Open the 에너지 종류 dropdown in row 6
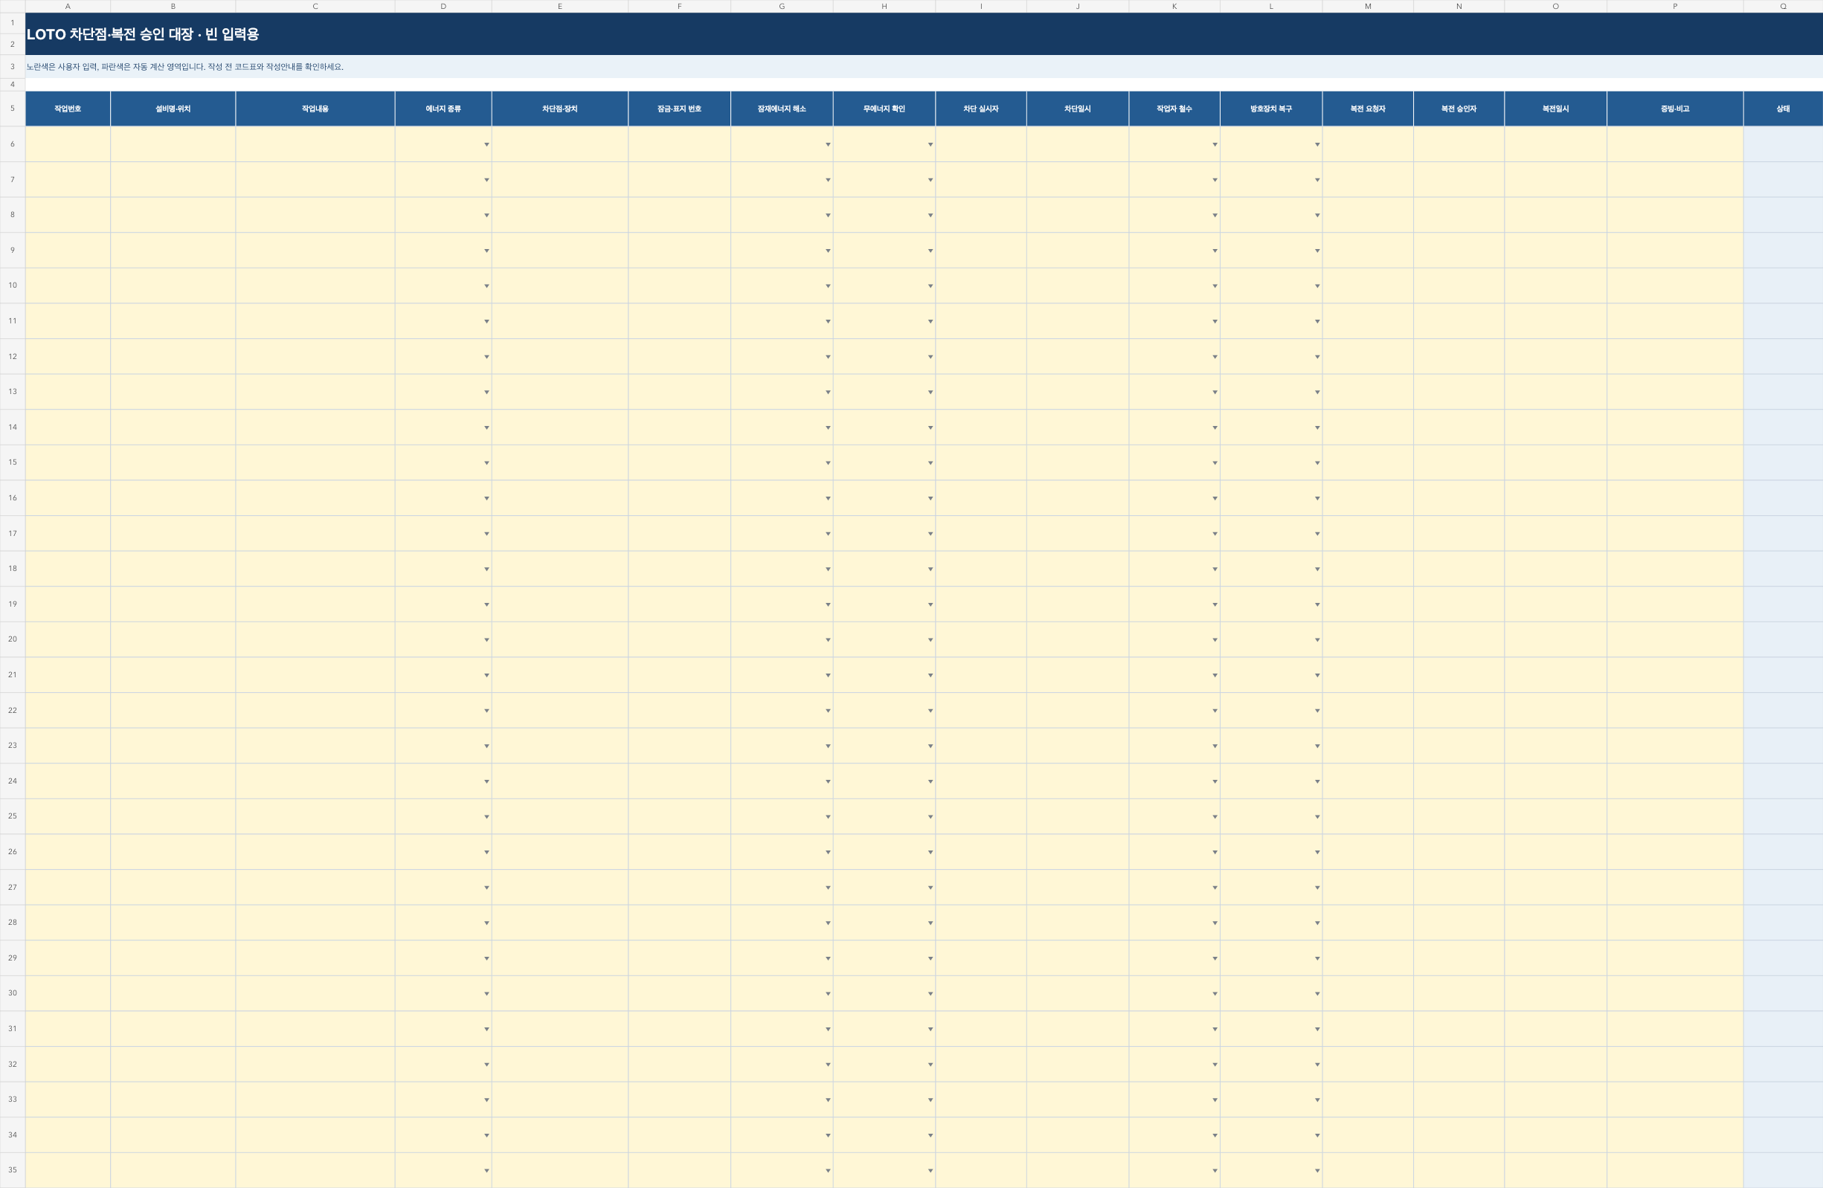Screen dimensions: 1823x1188 coord(486,145)
